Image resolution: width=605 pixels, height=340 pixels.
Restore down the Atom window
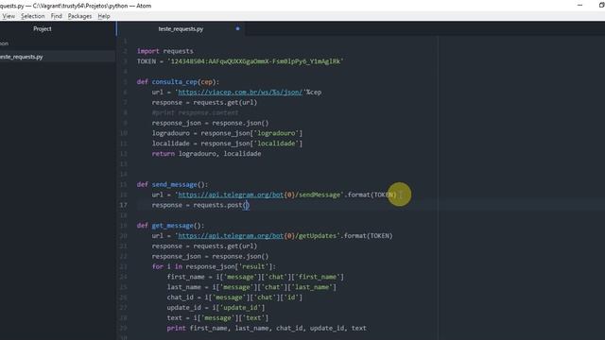601,5
